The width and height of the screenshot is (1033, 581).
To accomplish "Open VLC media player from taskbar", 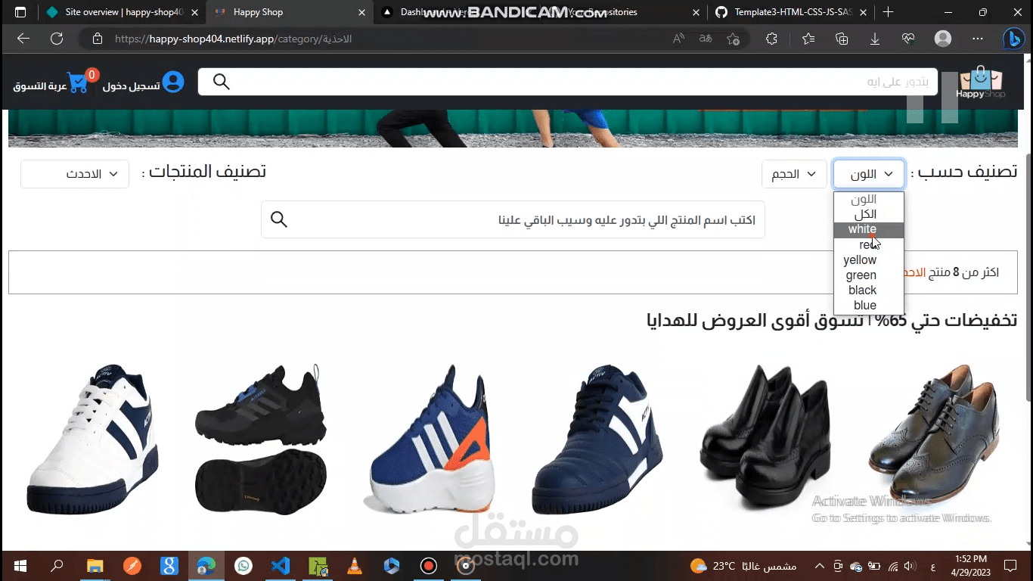I will click(354, 566).
